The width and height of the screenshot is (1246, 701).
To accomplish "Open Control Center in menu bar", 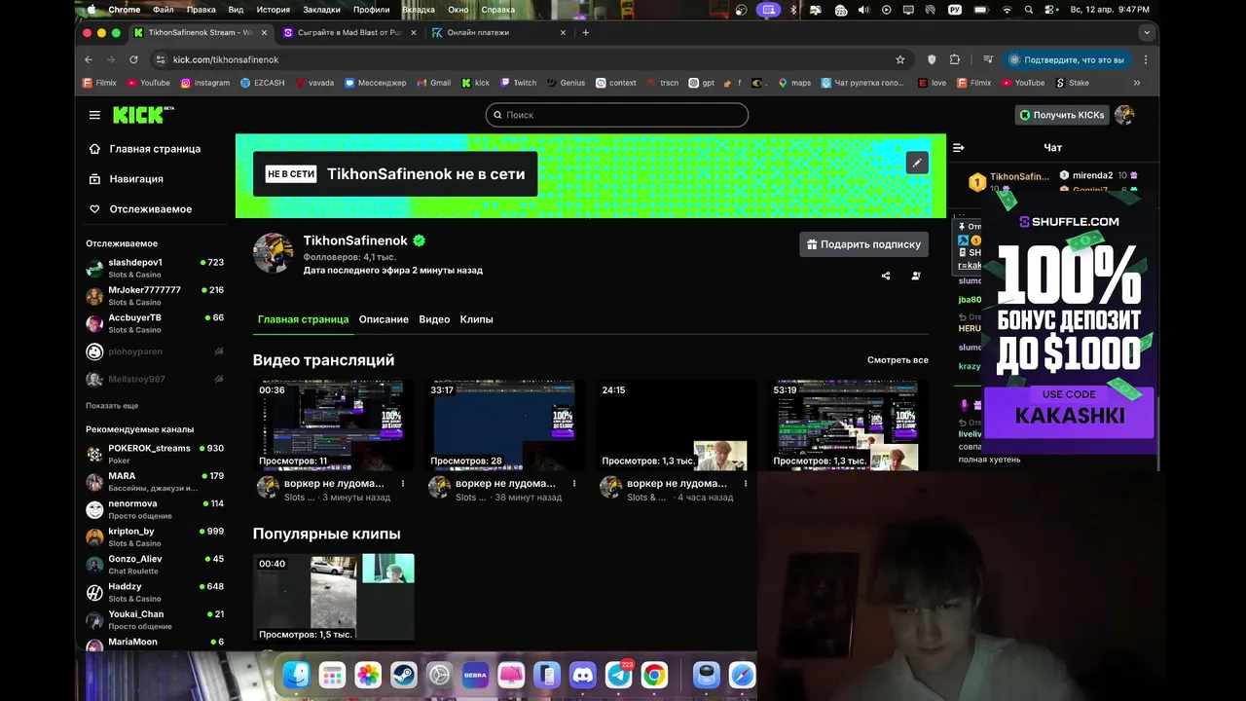I will pos(1051,10).
